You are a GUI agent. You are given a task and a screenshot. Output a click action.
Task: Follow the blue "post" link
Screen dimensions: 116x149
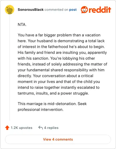tap(73, 10)
